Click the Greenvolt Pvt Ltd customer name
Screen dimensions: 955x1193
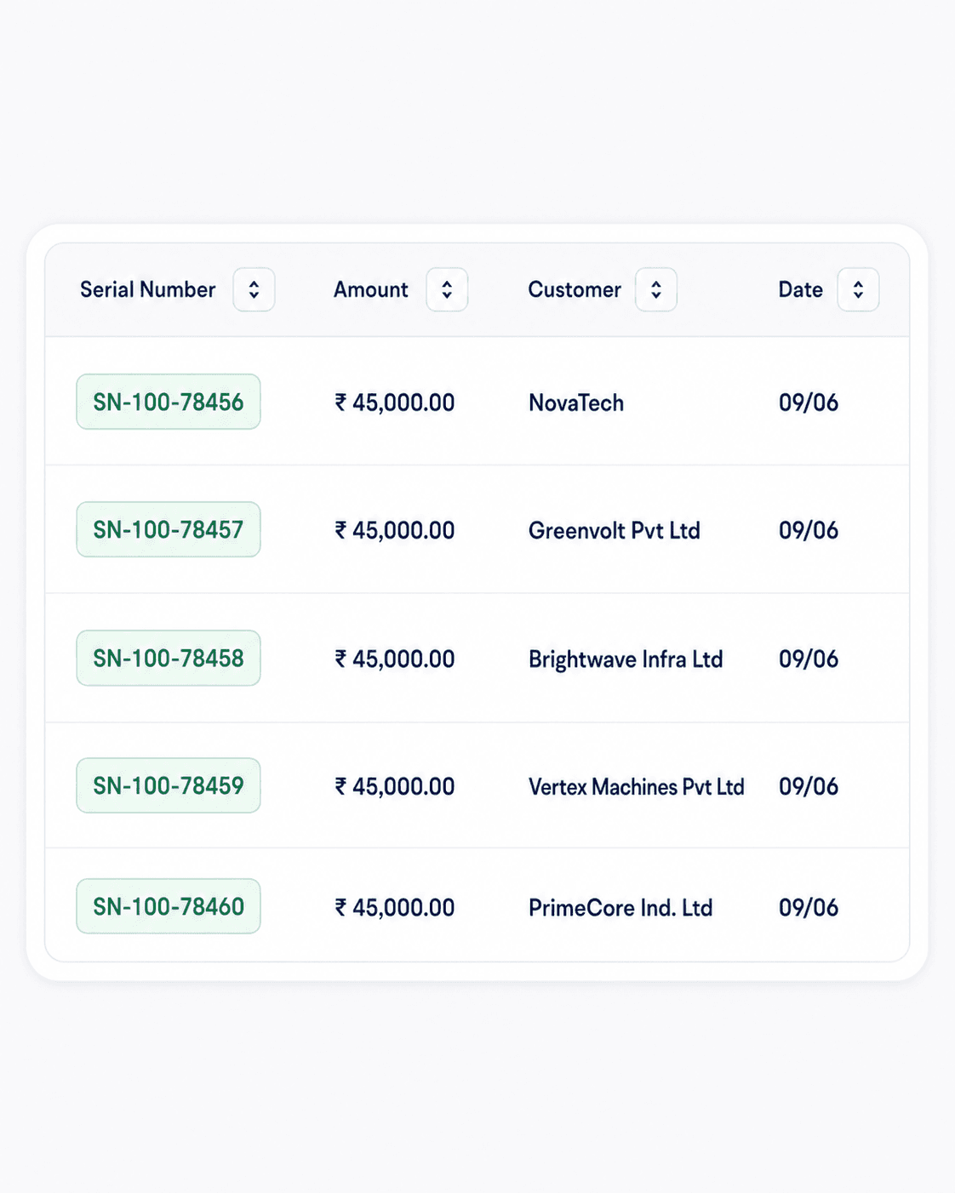[x=615, y=530]
